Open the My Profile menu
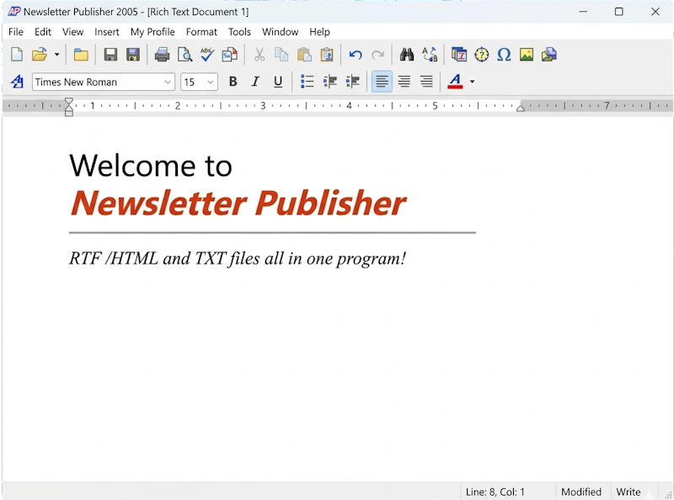This screenshot has width=674, height=500. [x=152, y=32]
